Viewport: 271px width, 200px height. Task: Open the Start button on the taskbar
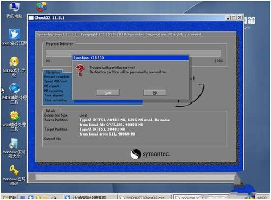(9, 197)
